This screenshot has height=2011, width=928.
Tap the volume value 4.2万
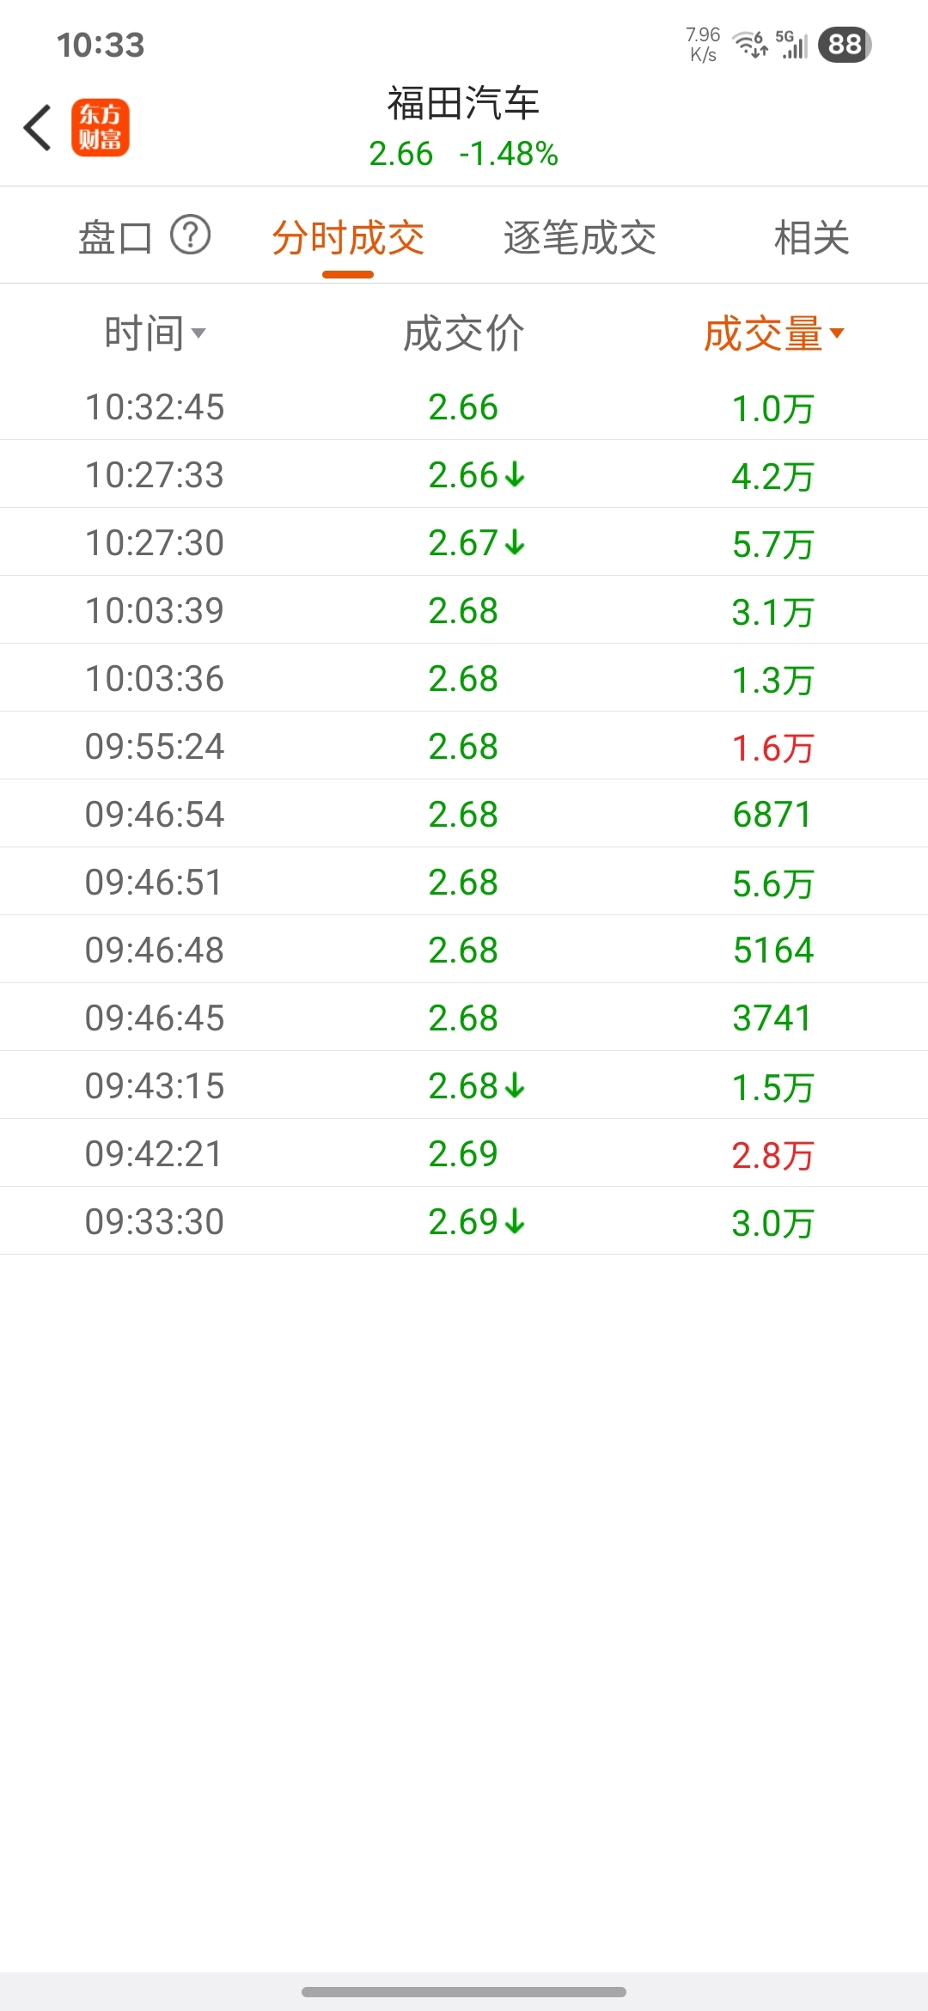[x=772, y=476]
